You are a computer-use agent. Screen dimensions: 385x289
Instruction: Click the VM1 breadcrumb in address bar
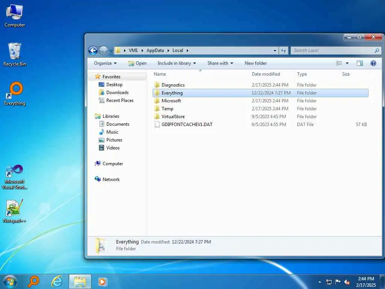(x=133, y=50)
